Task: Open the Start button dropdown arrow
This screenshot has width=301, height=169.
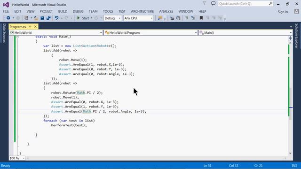Action: (91, 18)
